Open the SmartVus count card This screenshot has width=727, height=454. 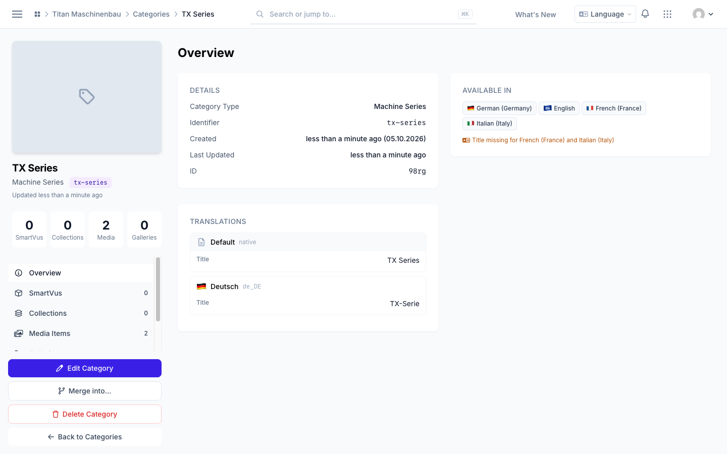(x=29, y=230)
